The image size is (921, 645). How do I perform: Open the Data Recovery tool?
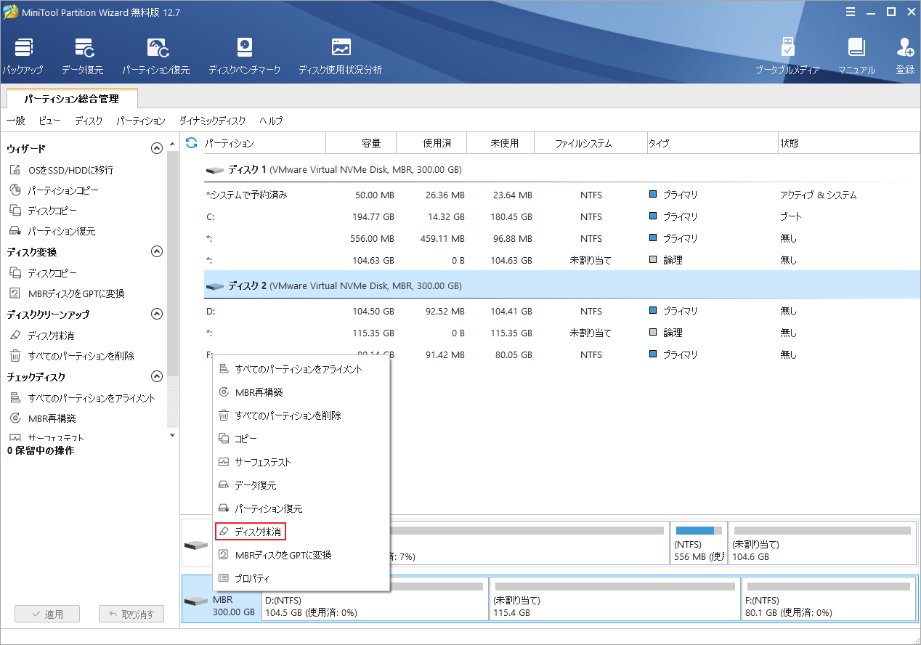[82, 54]
